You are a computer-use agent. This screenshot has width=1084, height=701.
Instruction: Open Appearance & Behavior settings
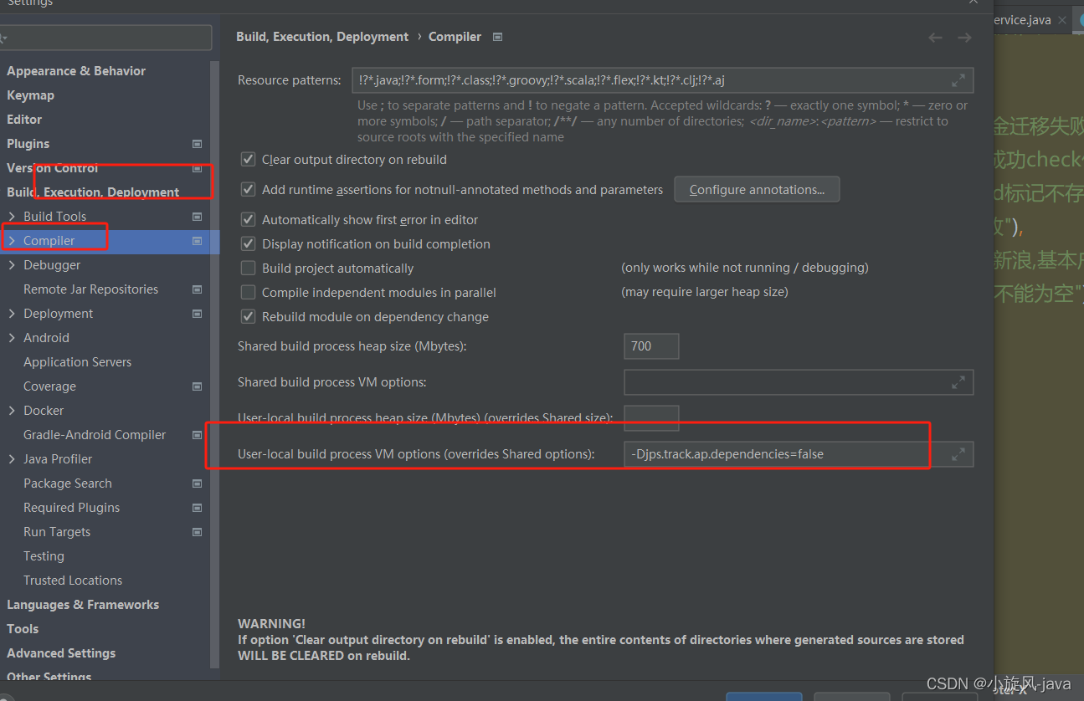tap(76, 71)
